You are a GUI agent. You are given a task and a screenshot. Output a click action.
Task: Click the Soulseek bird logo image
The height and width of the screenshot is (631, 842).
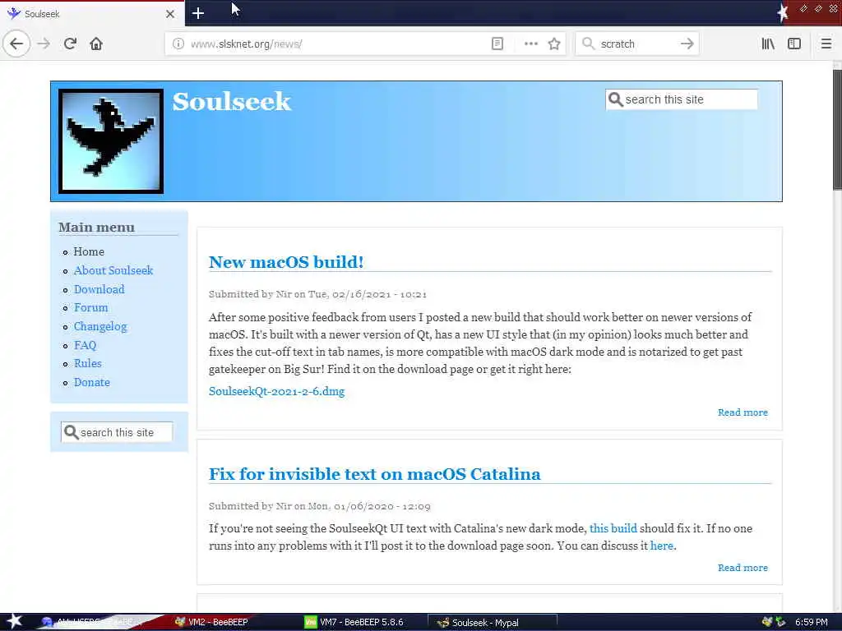[x=111, y=141]
